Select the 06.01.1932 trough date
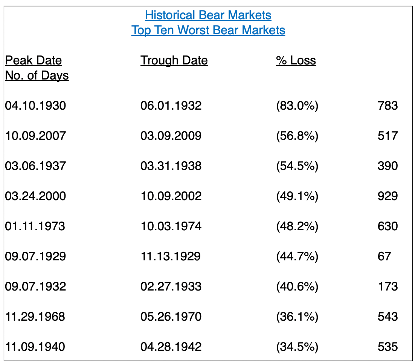This screenshot has width=415, height=364. click(171, 106)
